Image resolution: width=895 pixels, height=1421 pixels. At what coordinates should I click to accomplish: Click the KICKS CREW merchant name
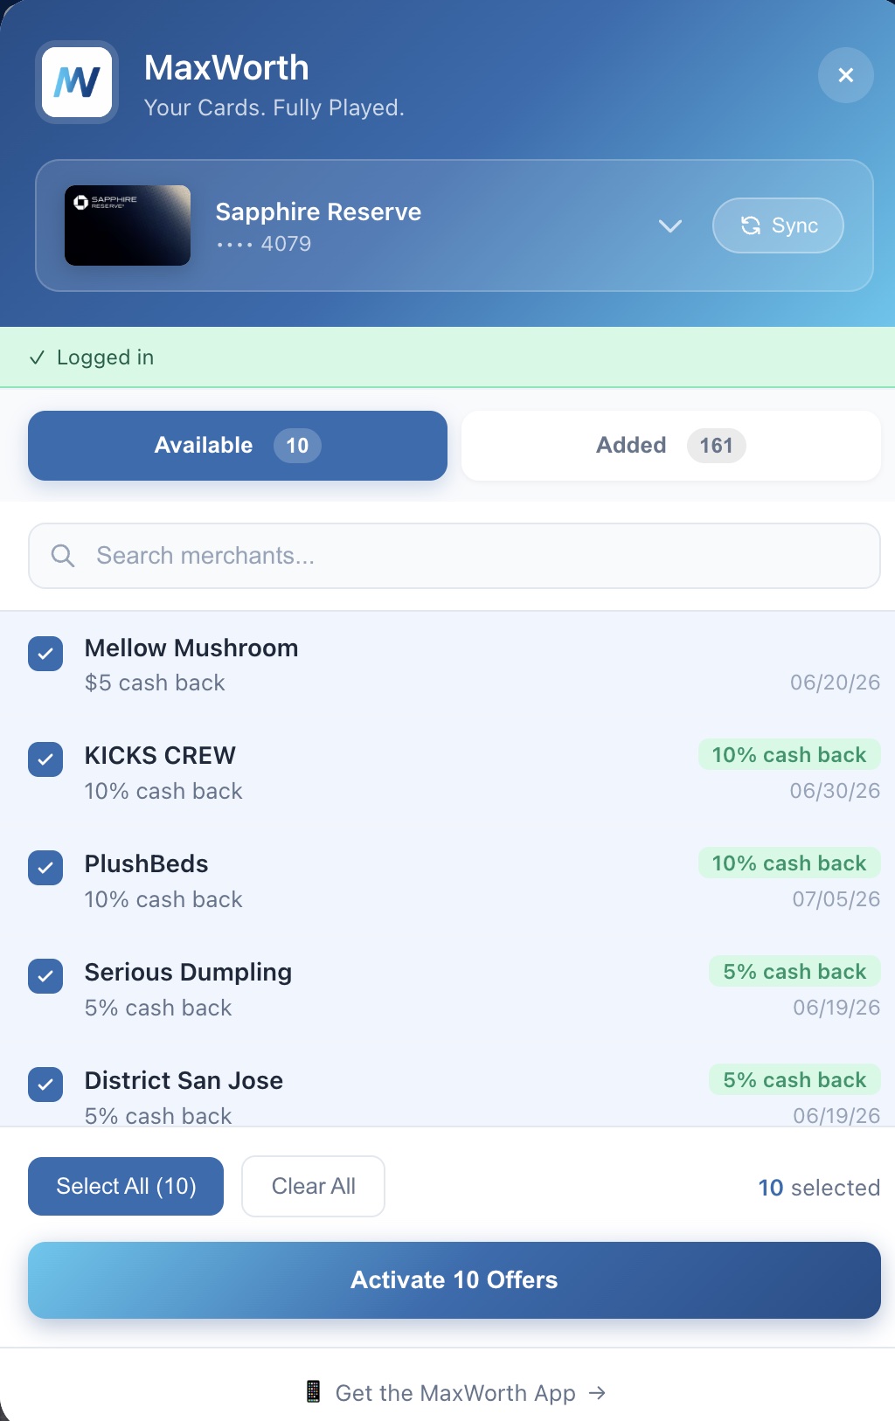tap(160, 755)
